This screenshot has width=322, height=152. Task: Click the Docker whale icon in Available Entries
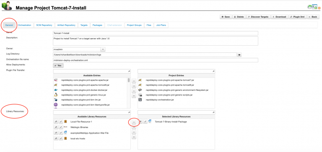point(56,90)
